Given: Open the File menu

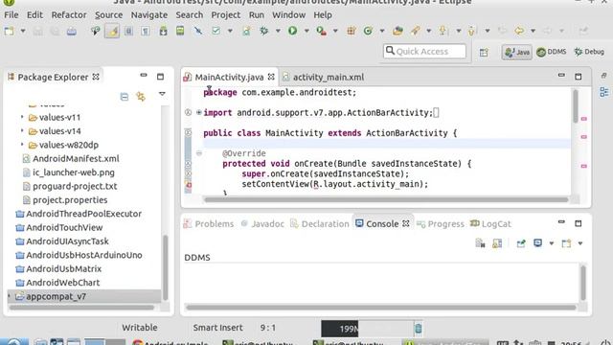Looking at the screenshot, I should click(11, 15).
